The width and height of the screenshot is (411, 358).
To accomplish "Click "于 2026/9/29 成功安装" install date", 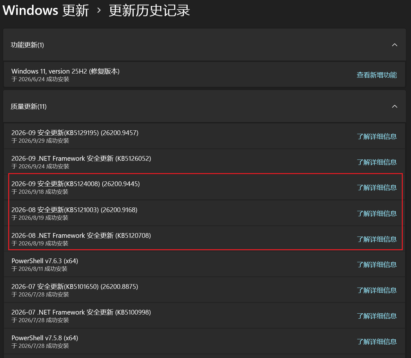I will pyautogui.click(x=40, y=140).
